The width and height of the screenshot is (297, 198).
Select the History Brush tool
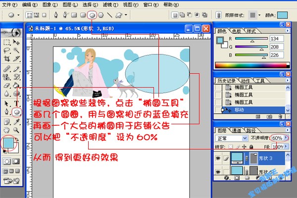tap(16, 77)
